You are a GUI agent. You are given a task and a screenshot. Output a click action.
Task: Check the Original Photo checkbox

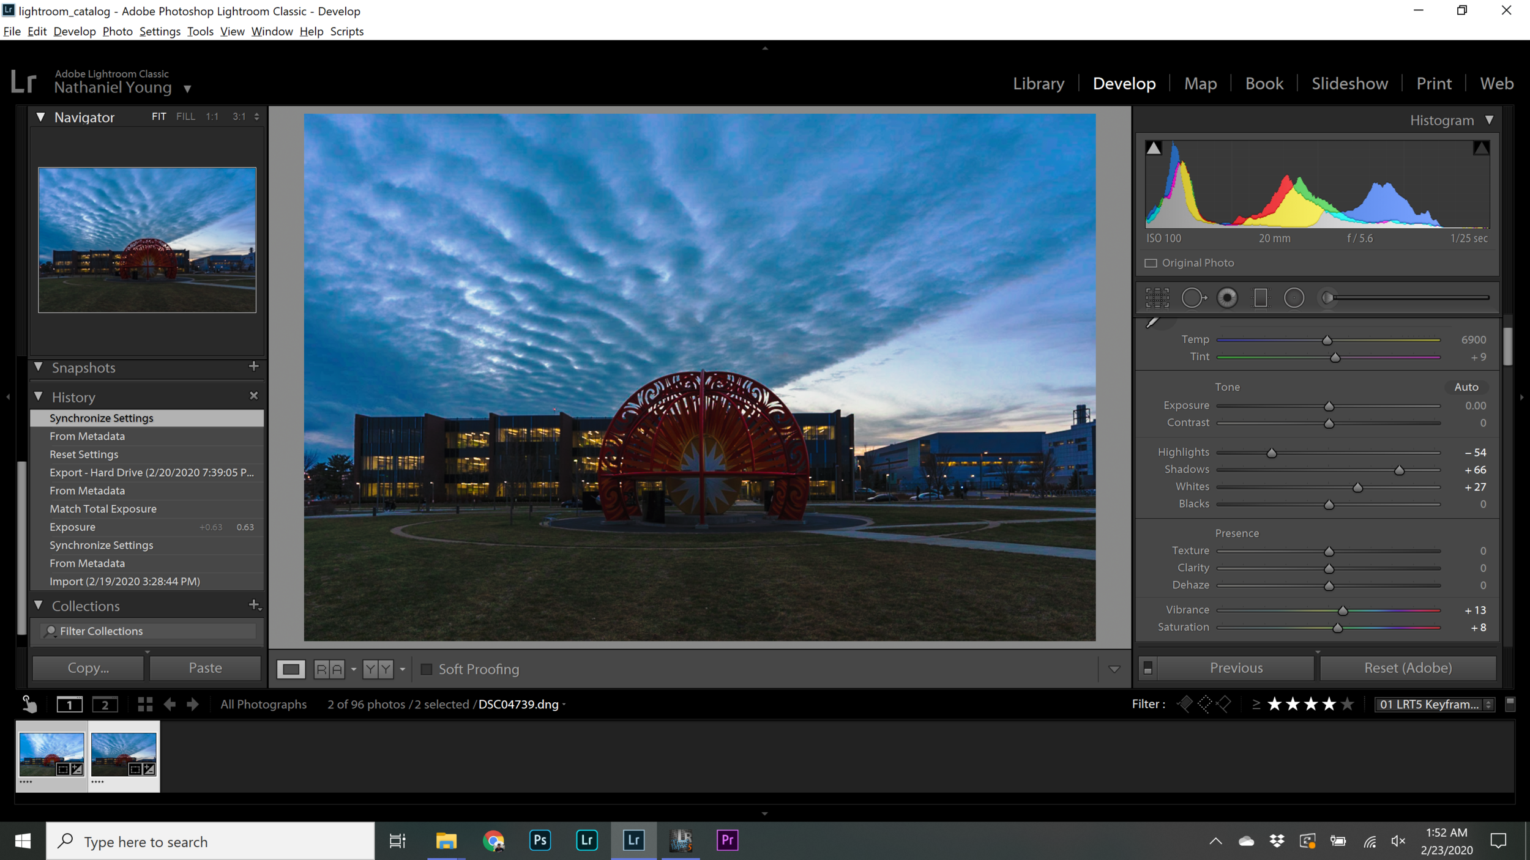point(1151,263)
